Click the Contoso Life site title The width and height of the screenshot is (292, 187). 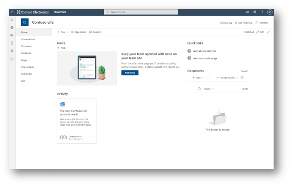click(43, 22)
